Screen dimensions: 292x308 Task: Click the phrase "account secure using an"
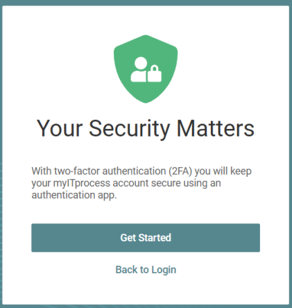tap(166, 183)
